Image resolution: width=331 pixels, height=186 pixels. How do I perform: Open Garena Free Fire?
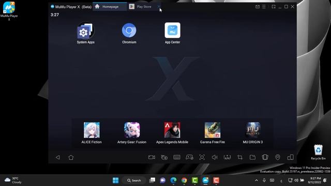(x=213, y=133)
